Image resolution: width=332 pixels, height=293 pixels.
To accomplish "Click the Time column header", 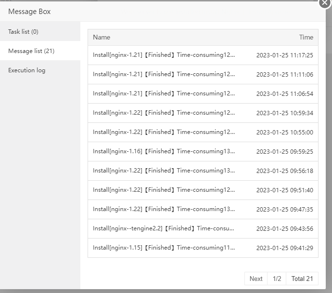I will point(306,37).
